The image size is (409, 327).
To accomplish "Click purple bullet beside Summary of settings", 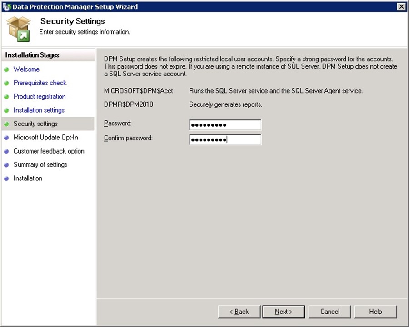I will pos(6,165).
